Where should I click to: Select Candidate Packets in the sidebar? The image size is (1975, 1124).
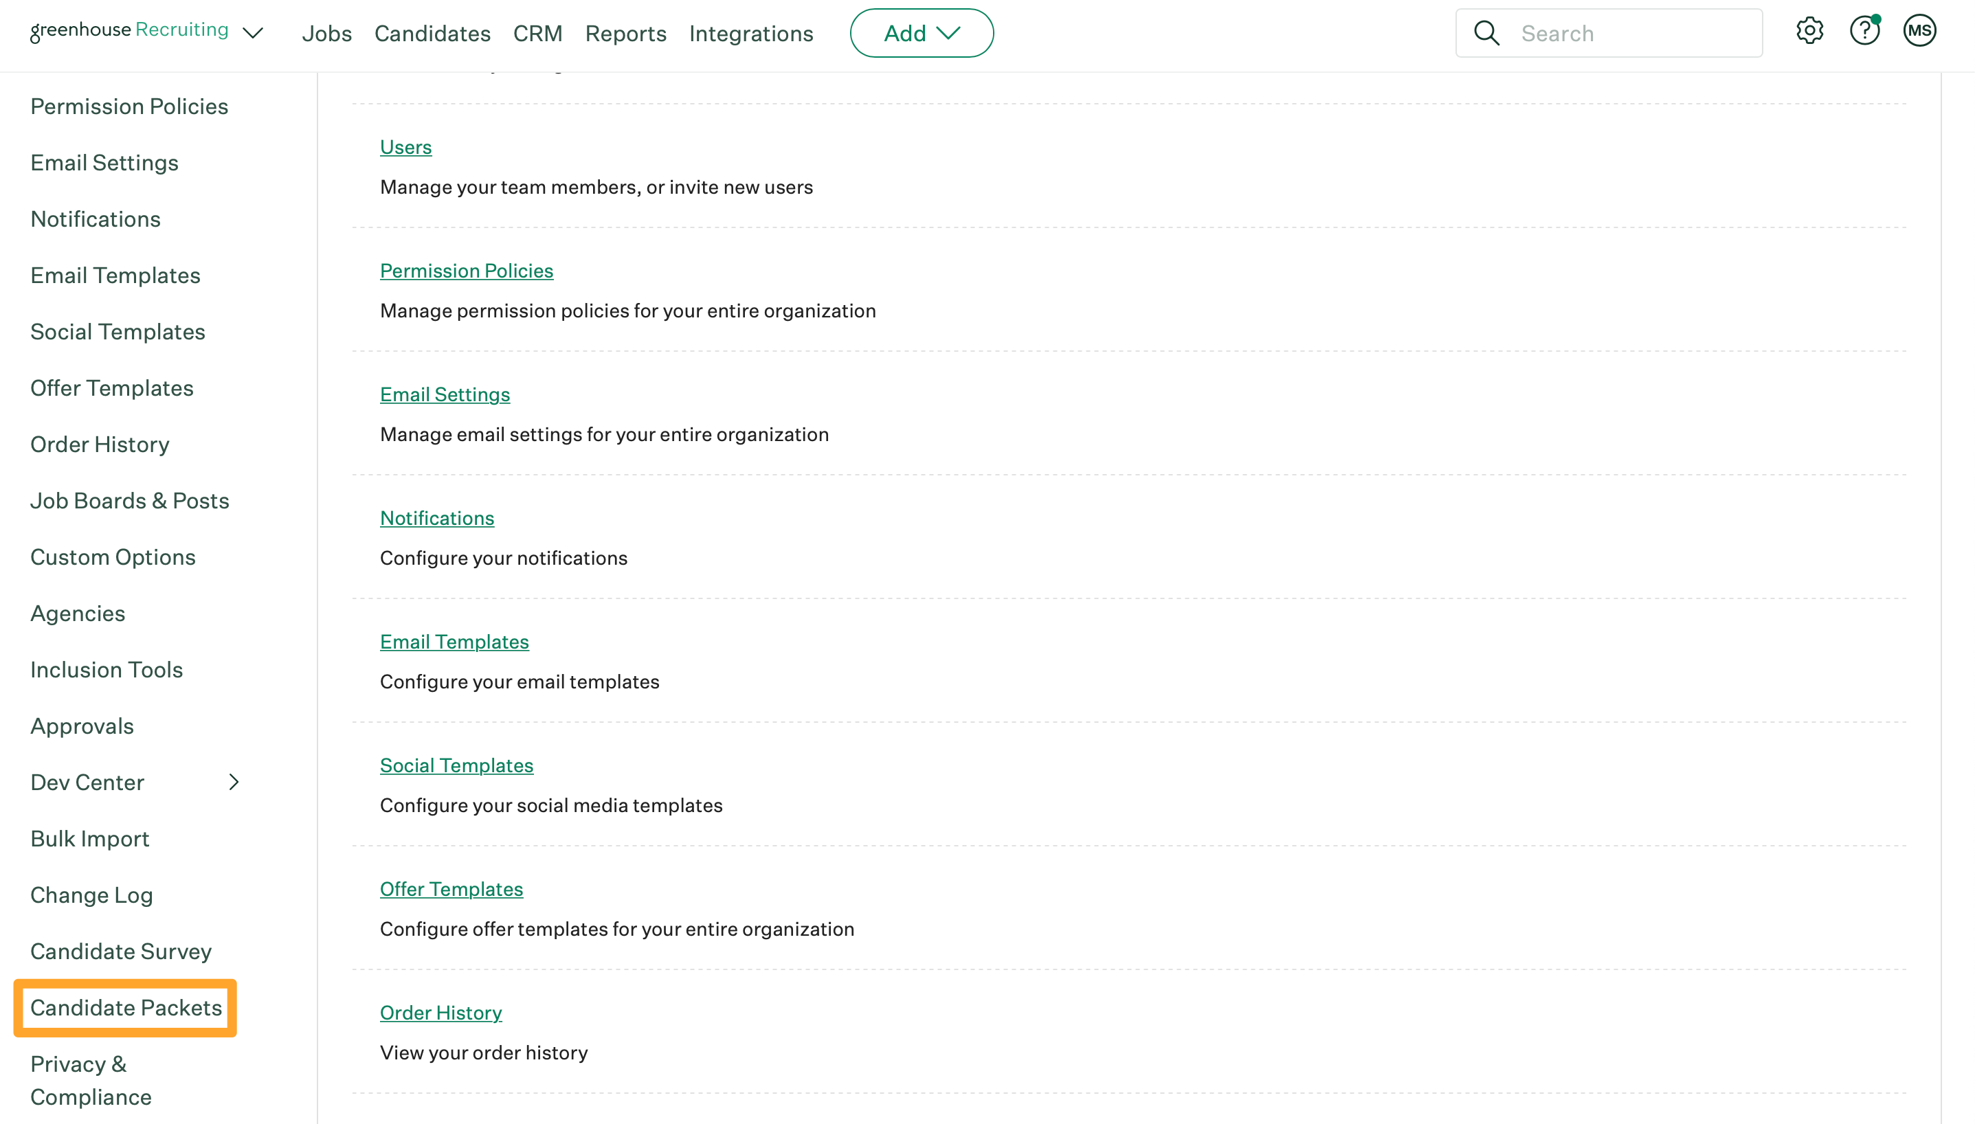click(x=126, y=1007)
